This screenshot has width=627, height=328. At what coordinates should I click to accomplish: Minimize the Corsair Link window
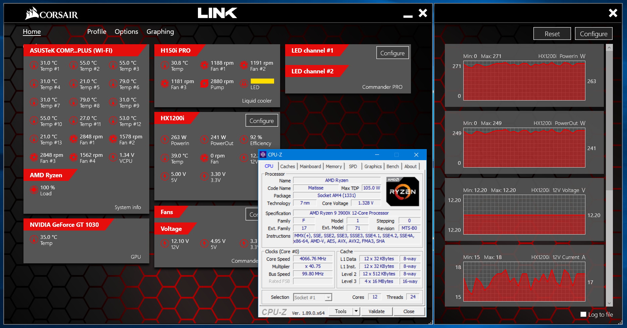408,16
